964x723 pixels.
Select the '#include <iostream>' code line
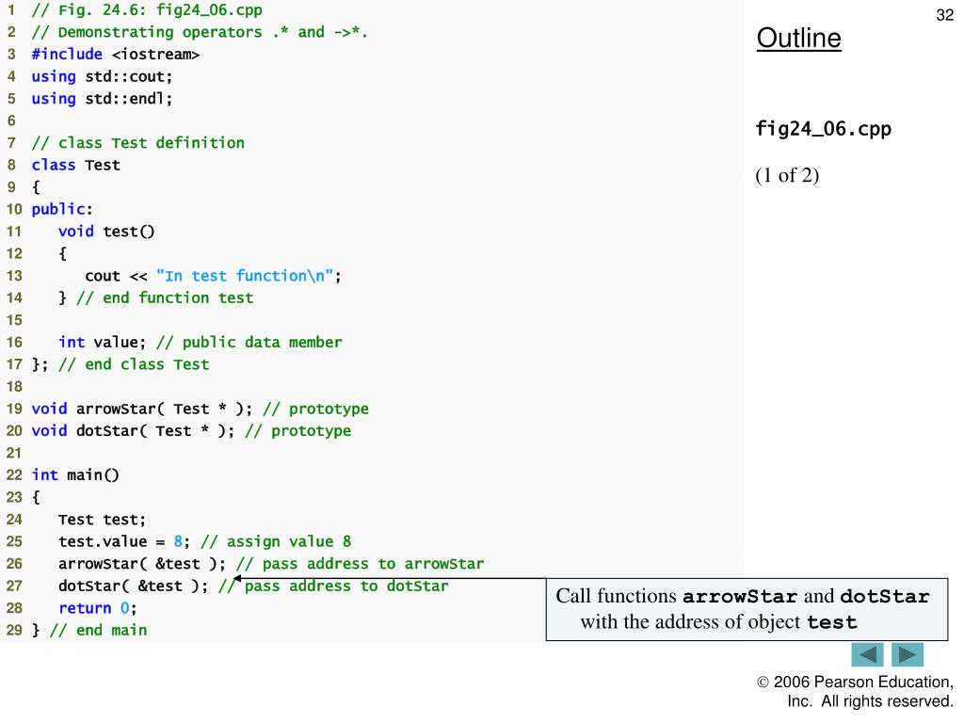116,54
